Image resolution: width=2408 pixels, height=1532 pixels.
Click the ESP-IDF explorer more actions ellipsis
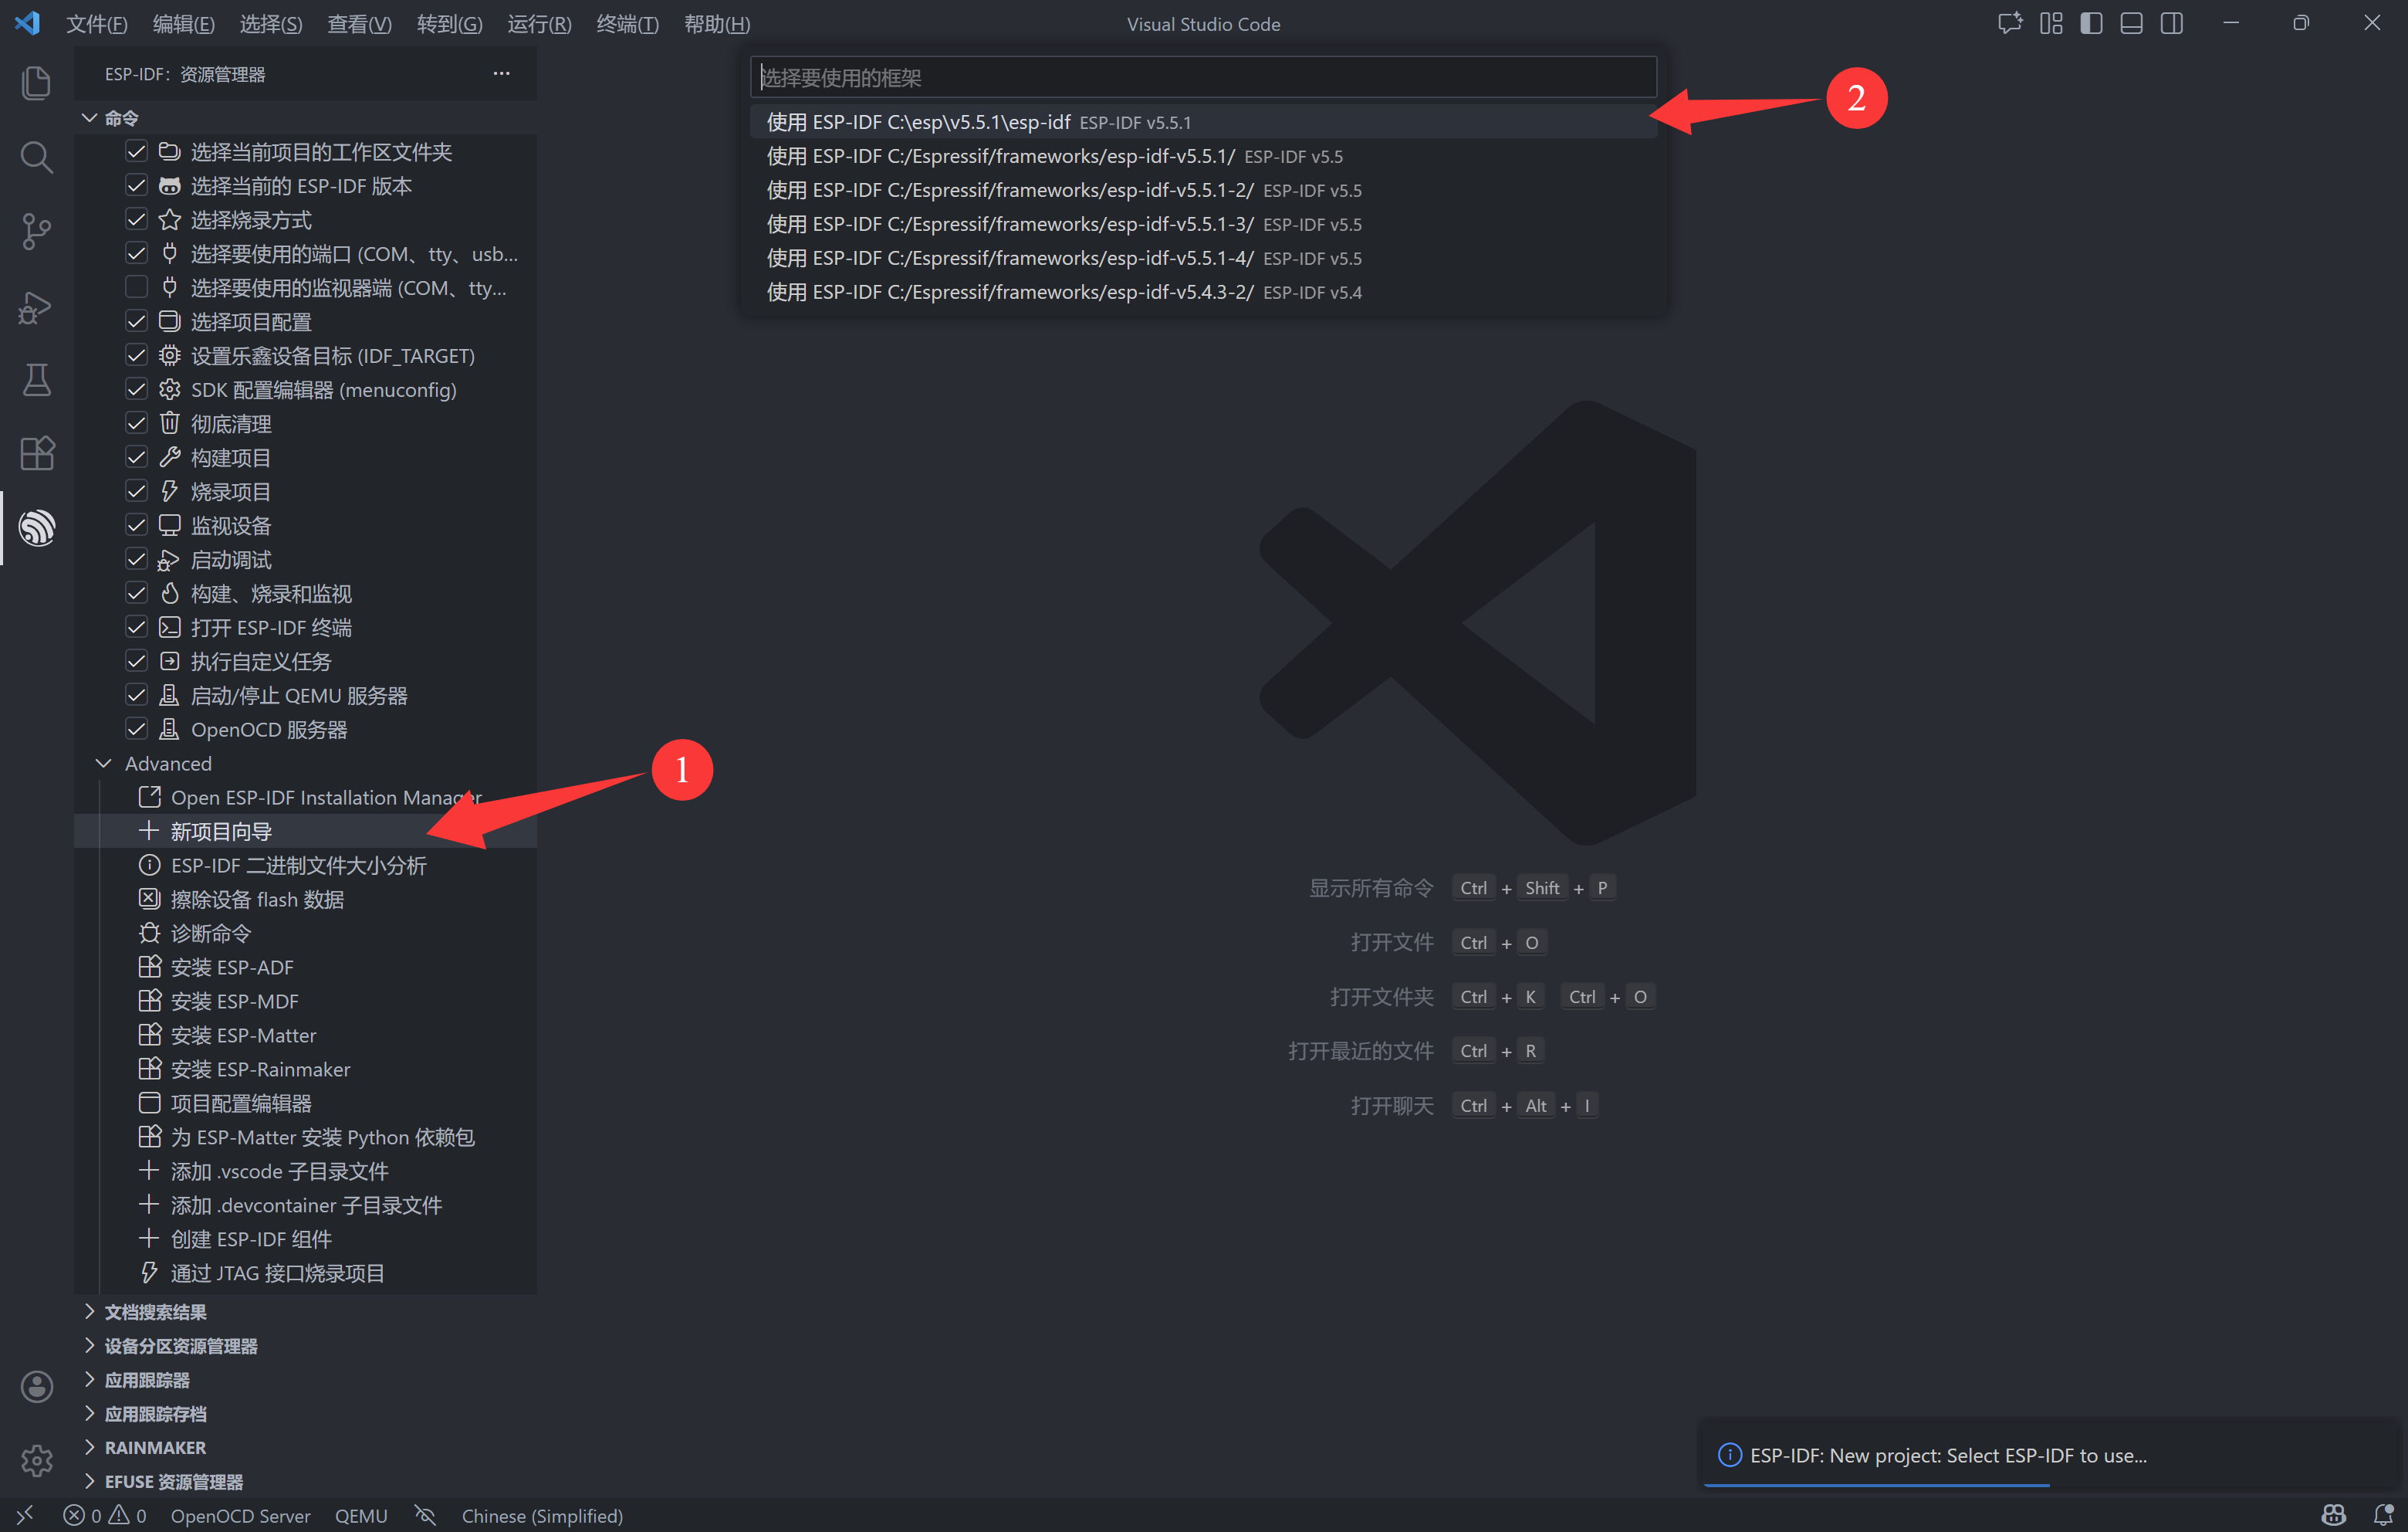coord(501,73)
